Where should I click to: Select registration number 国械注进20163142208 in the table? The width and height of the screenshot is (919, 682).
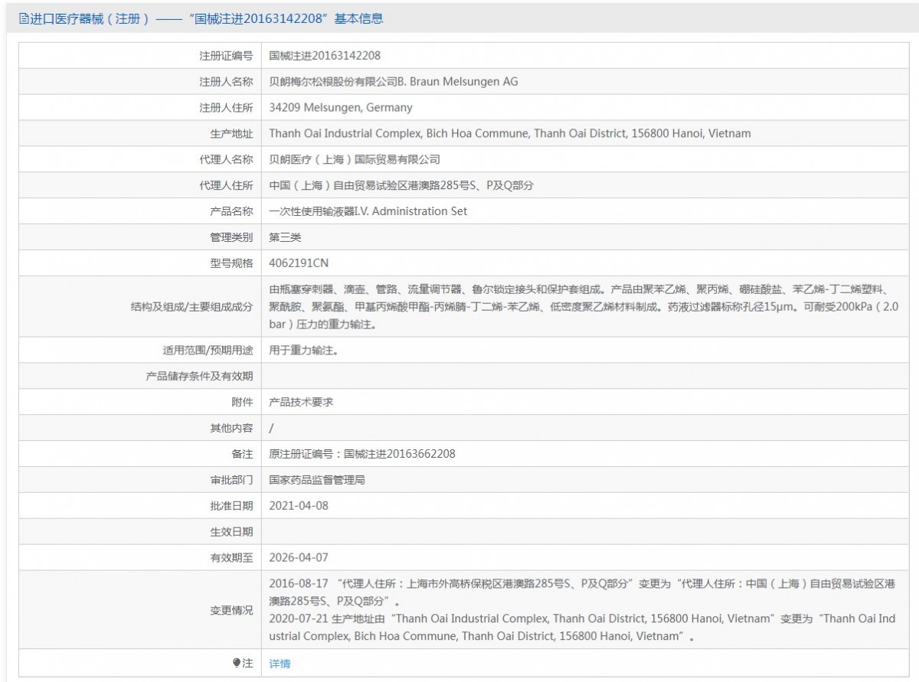tap(325, 56)
